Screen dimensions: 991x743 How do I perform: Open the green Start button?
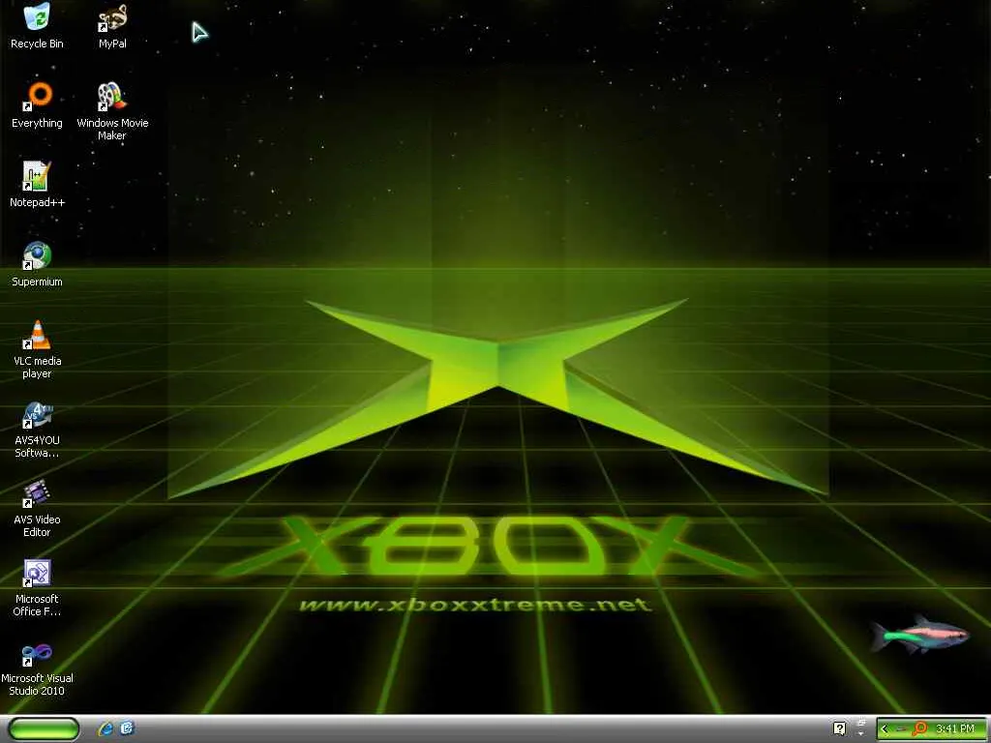[44, 729]
